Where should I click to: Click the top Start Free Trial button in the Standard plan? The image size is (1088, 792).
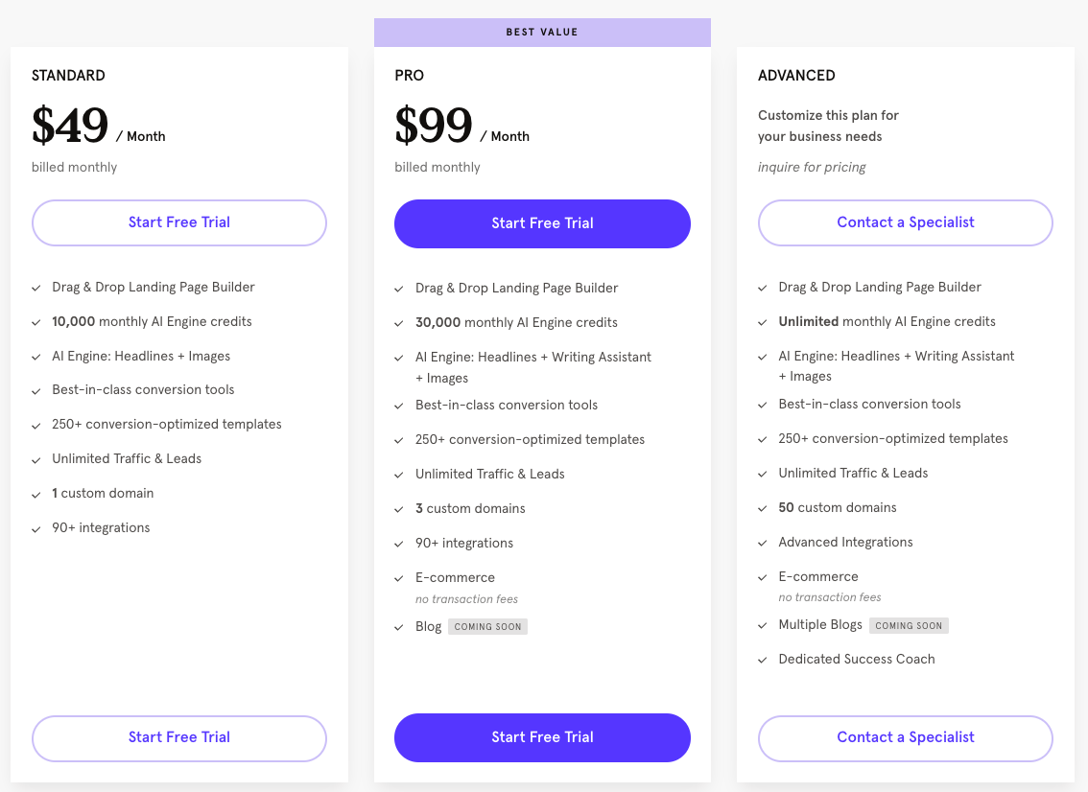[x=179, y=222]
